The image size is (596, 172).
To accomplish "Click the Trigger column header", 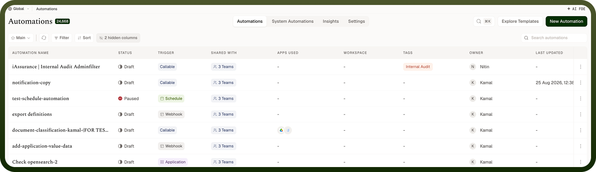I will click(166, 53).
